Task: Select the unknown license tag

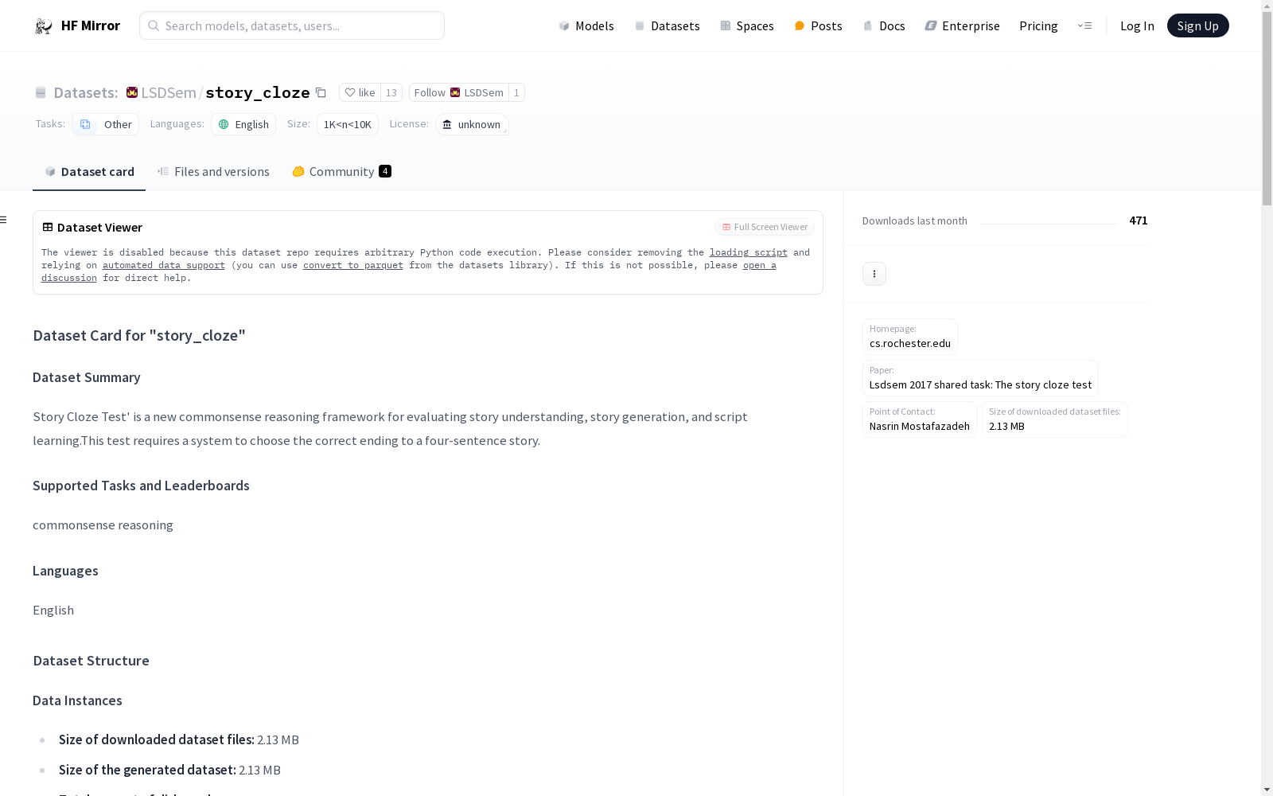Action: click(472, 124)
